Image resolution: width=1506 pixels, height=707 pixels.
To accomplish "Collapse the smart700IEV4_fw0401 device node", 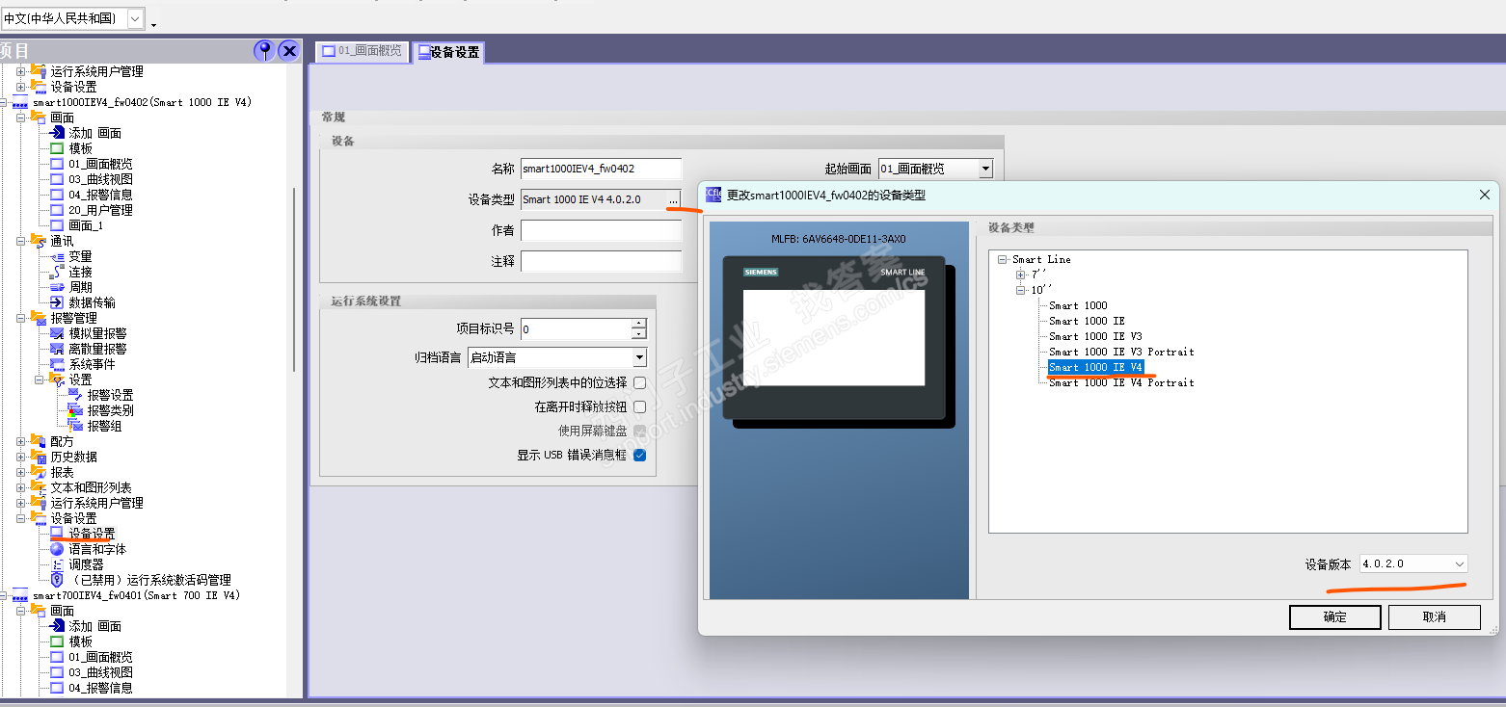I will [4, 595].
